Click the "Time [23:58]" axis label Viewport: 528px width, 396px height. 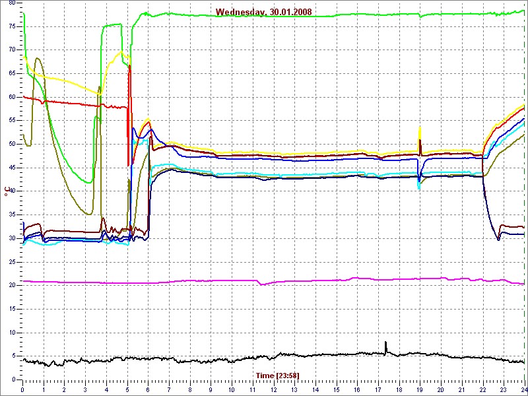click(x=277, y=375)
